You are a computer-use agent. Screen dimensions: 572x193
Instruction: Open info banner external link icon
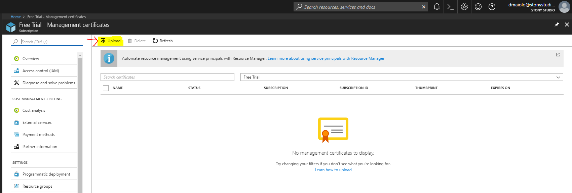pos(558,54)
